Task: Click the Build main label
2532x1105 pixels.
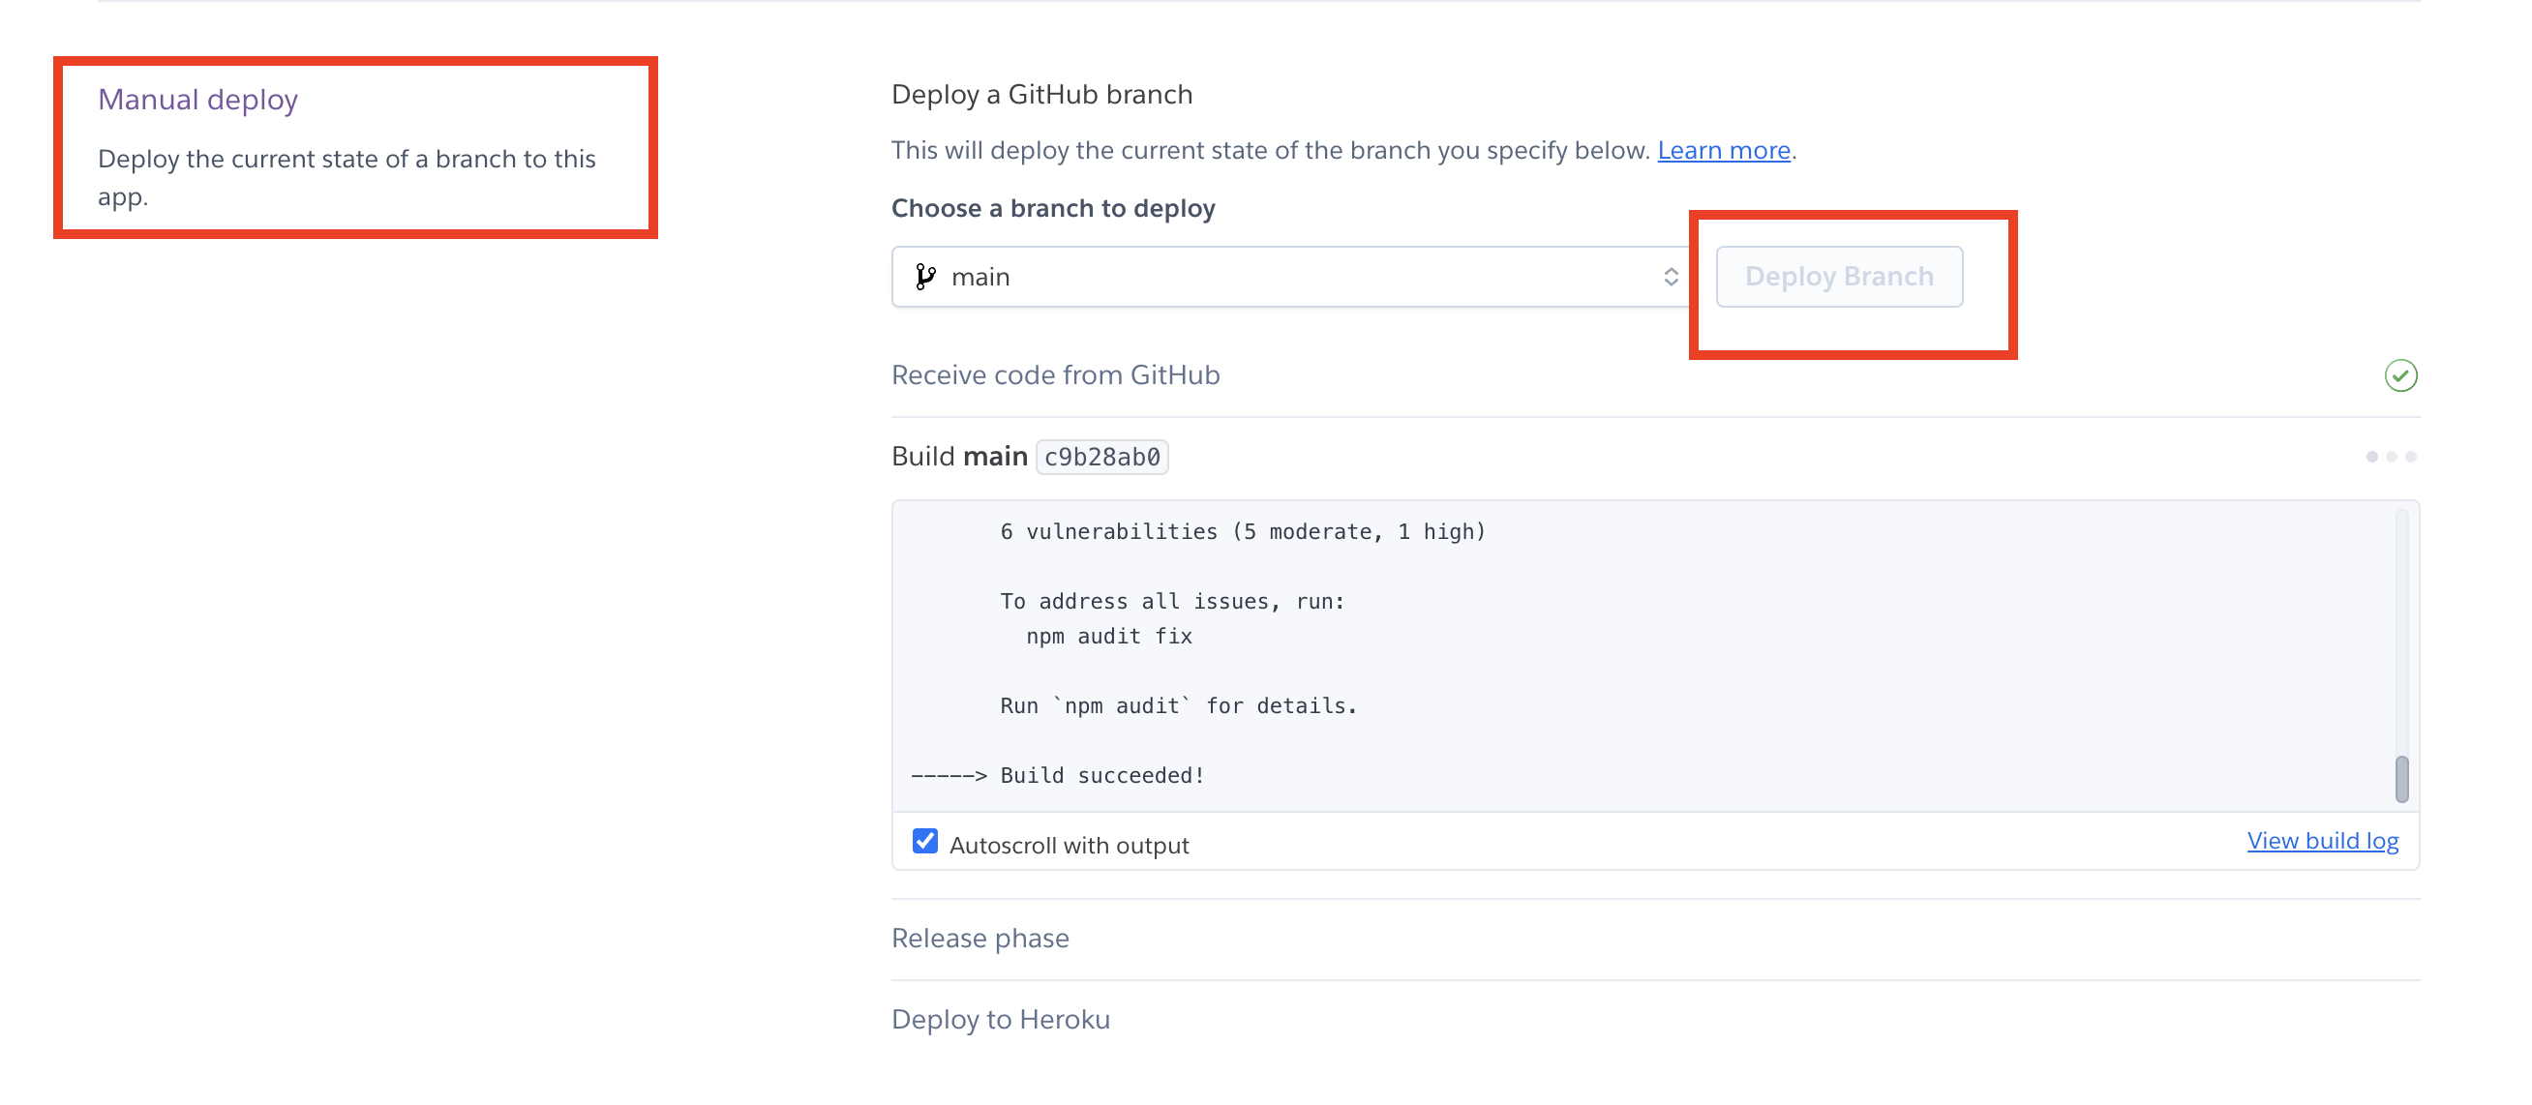Action: coord(959,457)
